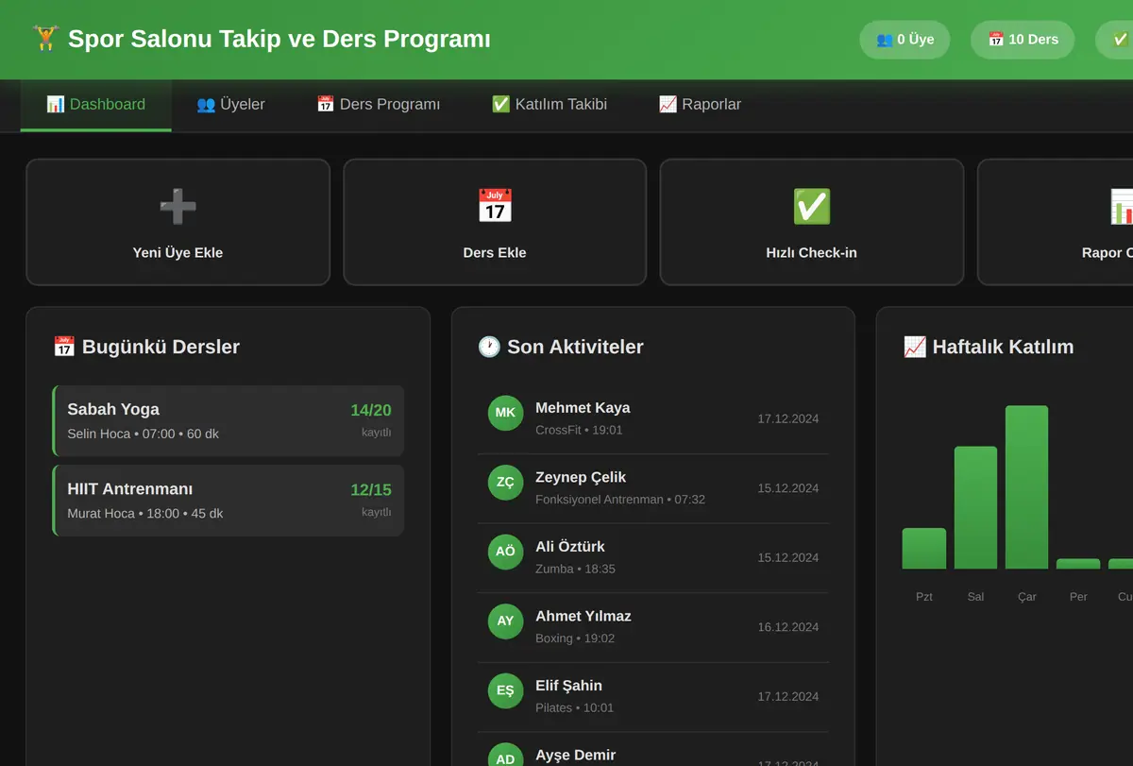The image size is (1133, 766).
Task: Click the Ders Ekle label
Action: (x=495, y=253)
